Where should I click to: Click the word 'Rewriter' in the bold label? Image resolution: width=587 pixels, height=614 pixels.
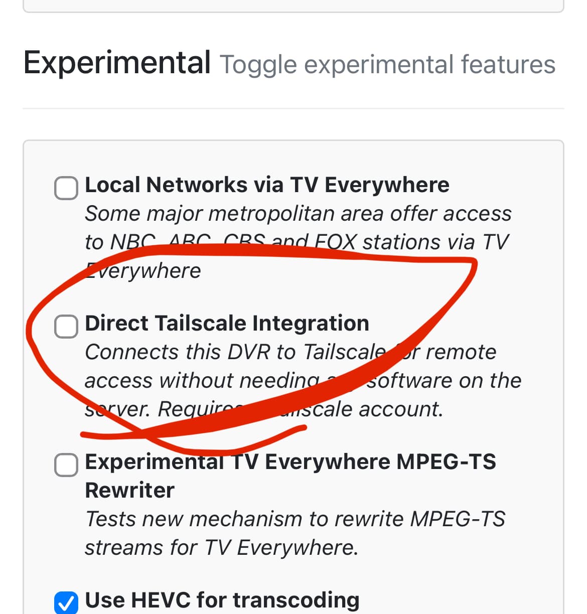click(x=130, y=490)
